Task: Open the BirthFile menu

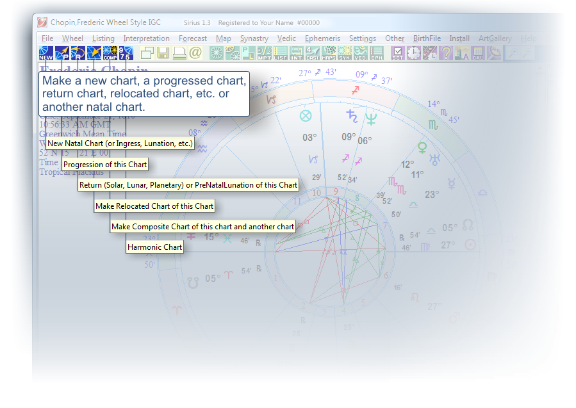Action: click(x=427, y=38)
